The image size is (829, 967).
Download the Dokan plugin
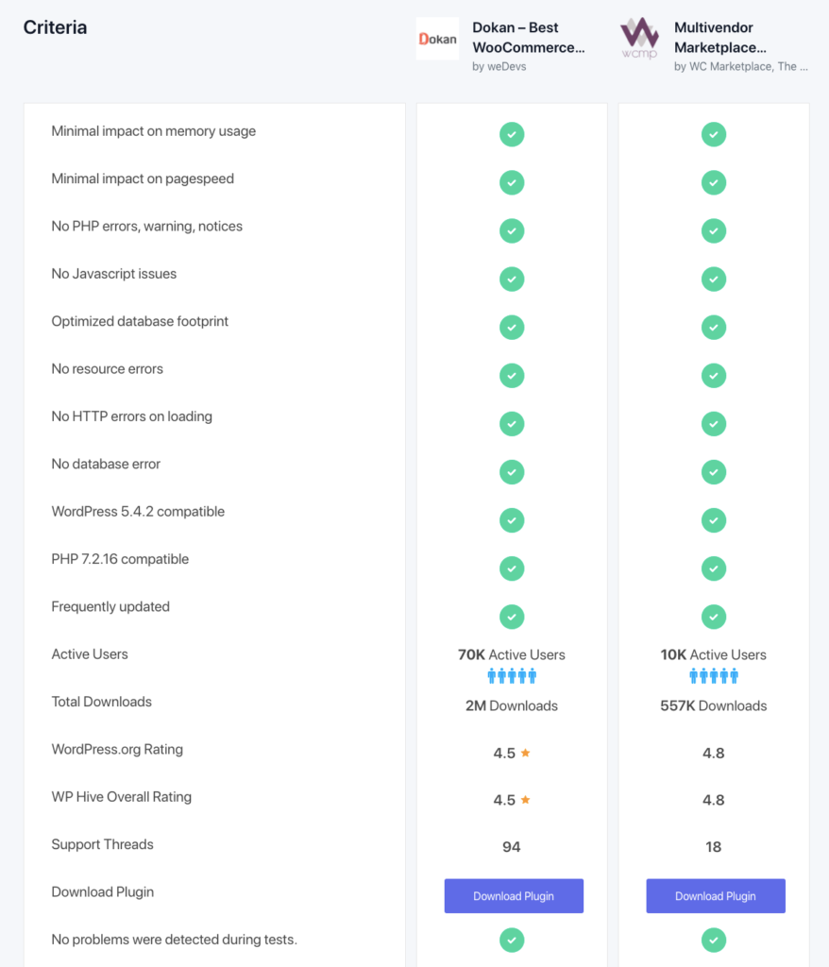[x=514, y=895]
